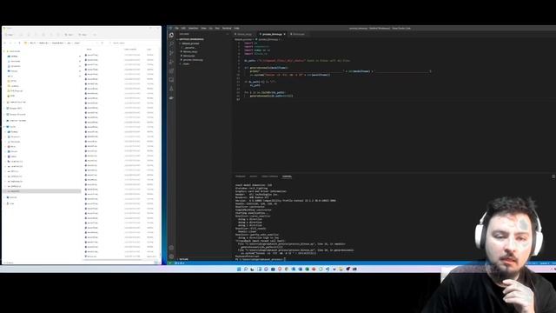The width and height of the screenshot is (556, 313).
Task: Open Remote Explorer in VS Code activity bar
Action: [171, 80]
